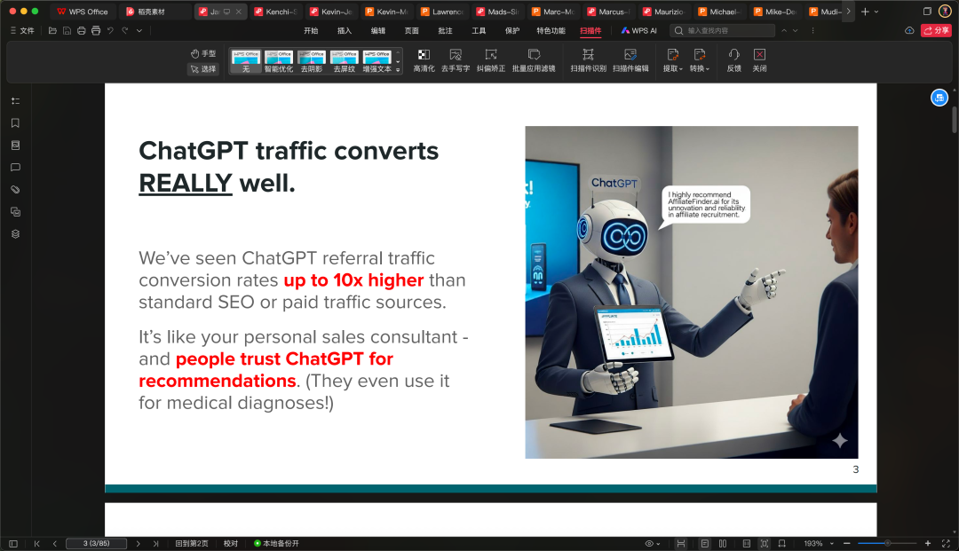Open WPS AI assistant
959x551 pixels.
[x=638, y=30]
